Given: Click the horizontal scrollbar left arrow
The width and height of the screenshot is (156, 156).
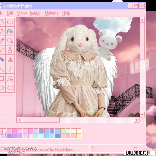Looking at the screenshot, I should tap(19, 120).
